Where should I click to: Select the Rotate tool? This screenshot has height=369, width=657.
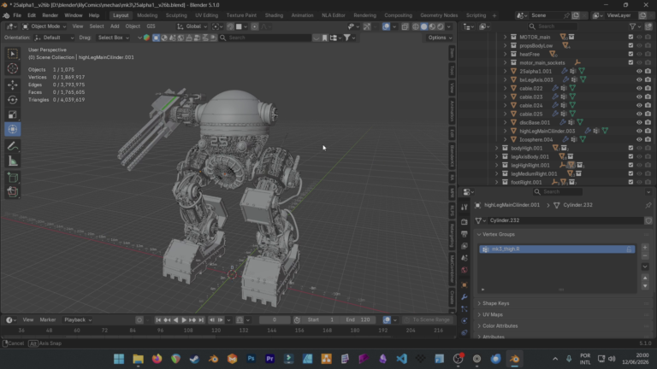pyautogui.click(x=13, y=100)
